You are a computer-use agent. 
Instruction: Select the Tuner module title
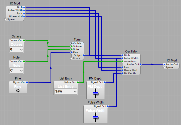(x=77, y=39)
